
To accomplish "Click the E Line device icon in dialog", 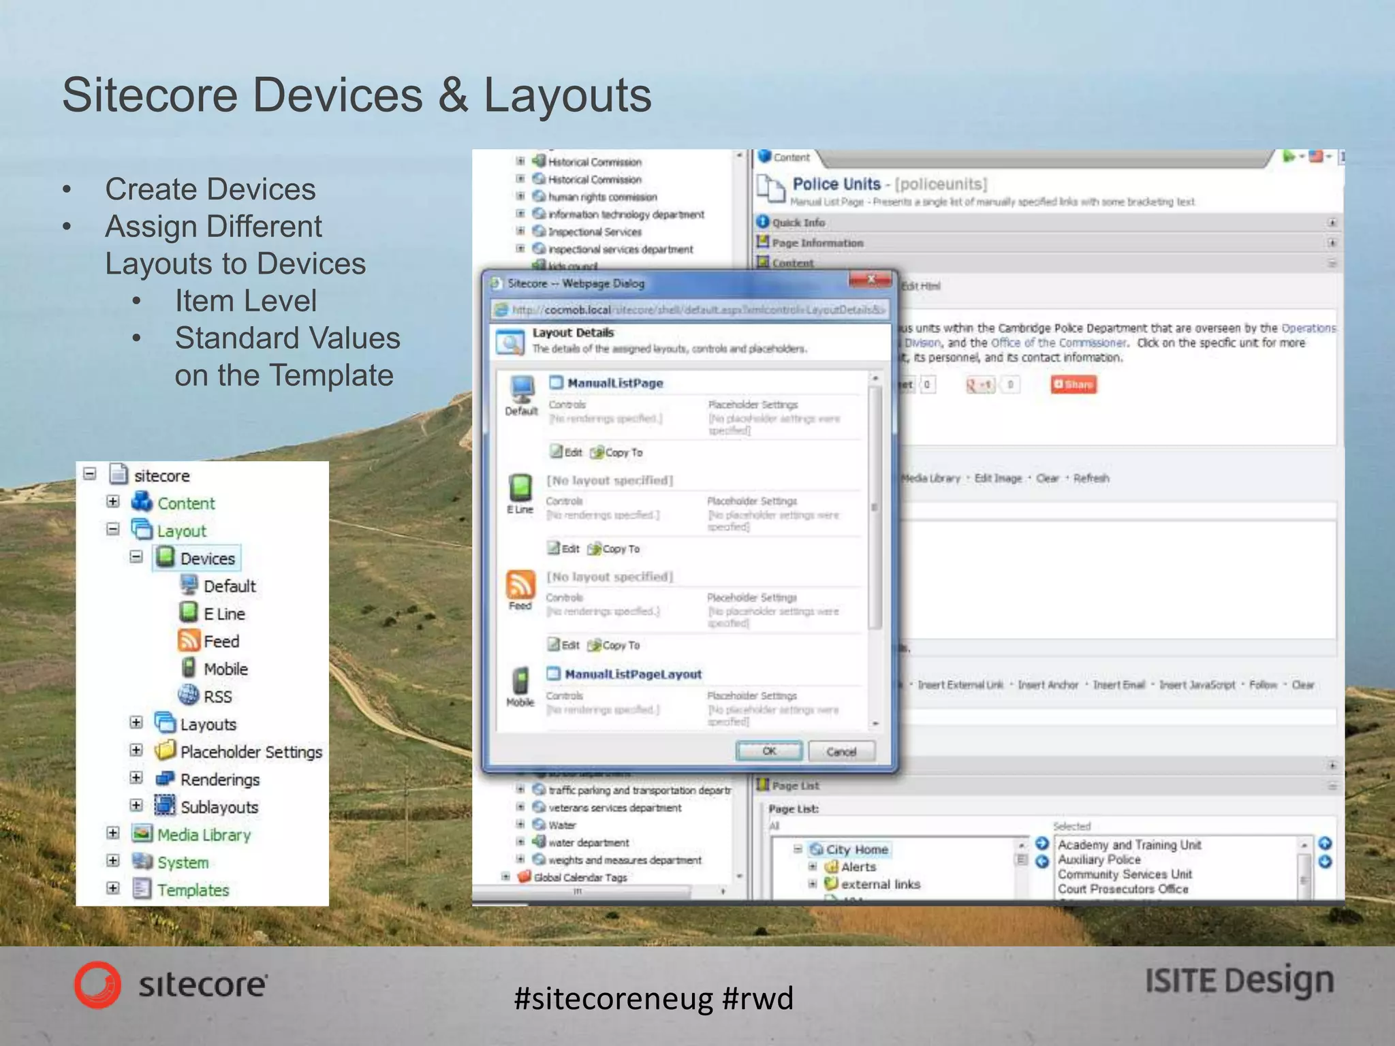I will (x=520, y=488).
